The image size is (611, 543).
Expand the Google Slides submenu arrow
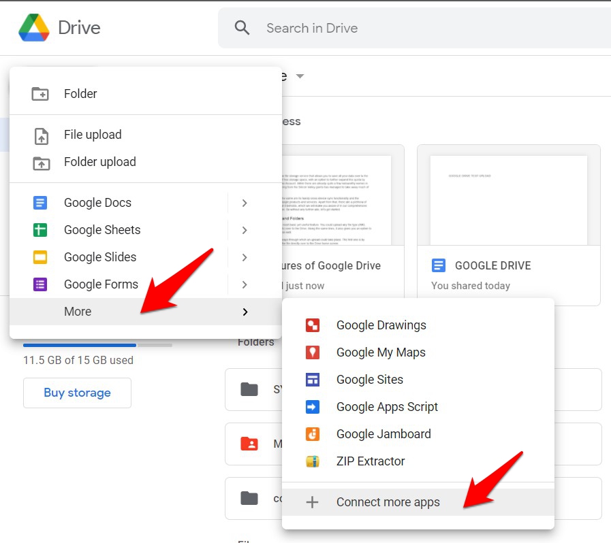pyautogui.click(x=245, y=257)
